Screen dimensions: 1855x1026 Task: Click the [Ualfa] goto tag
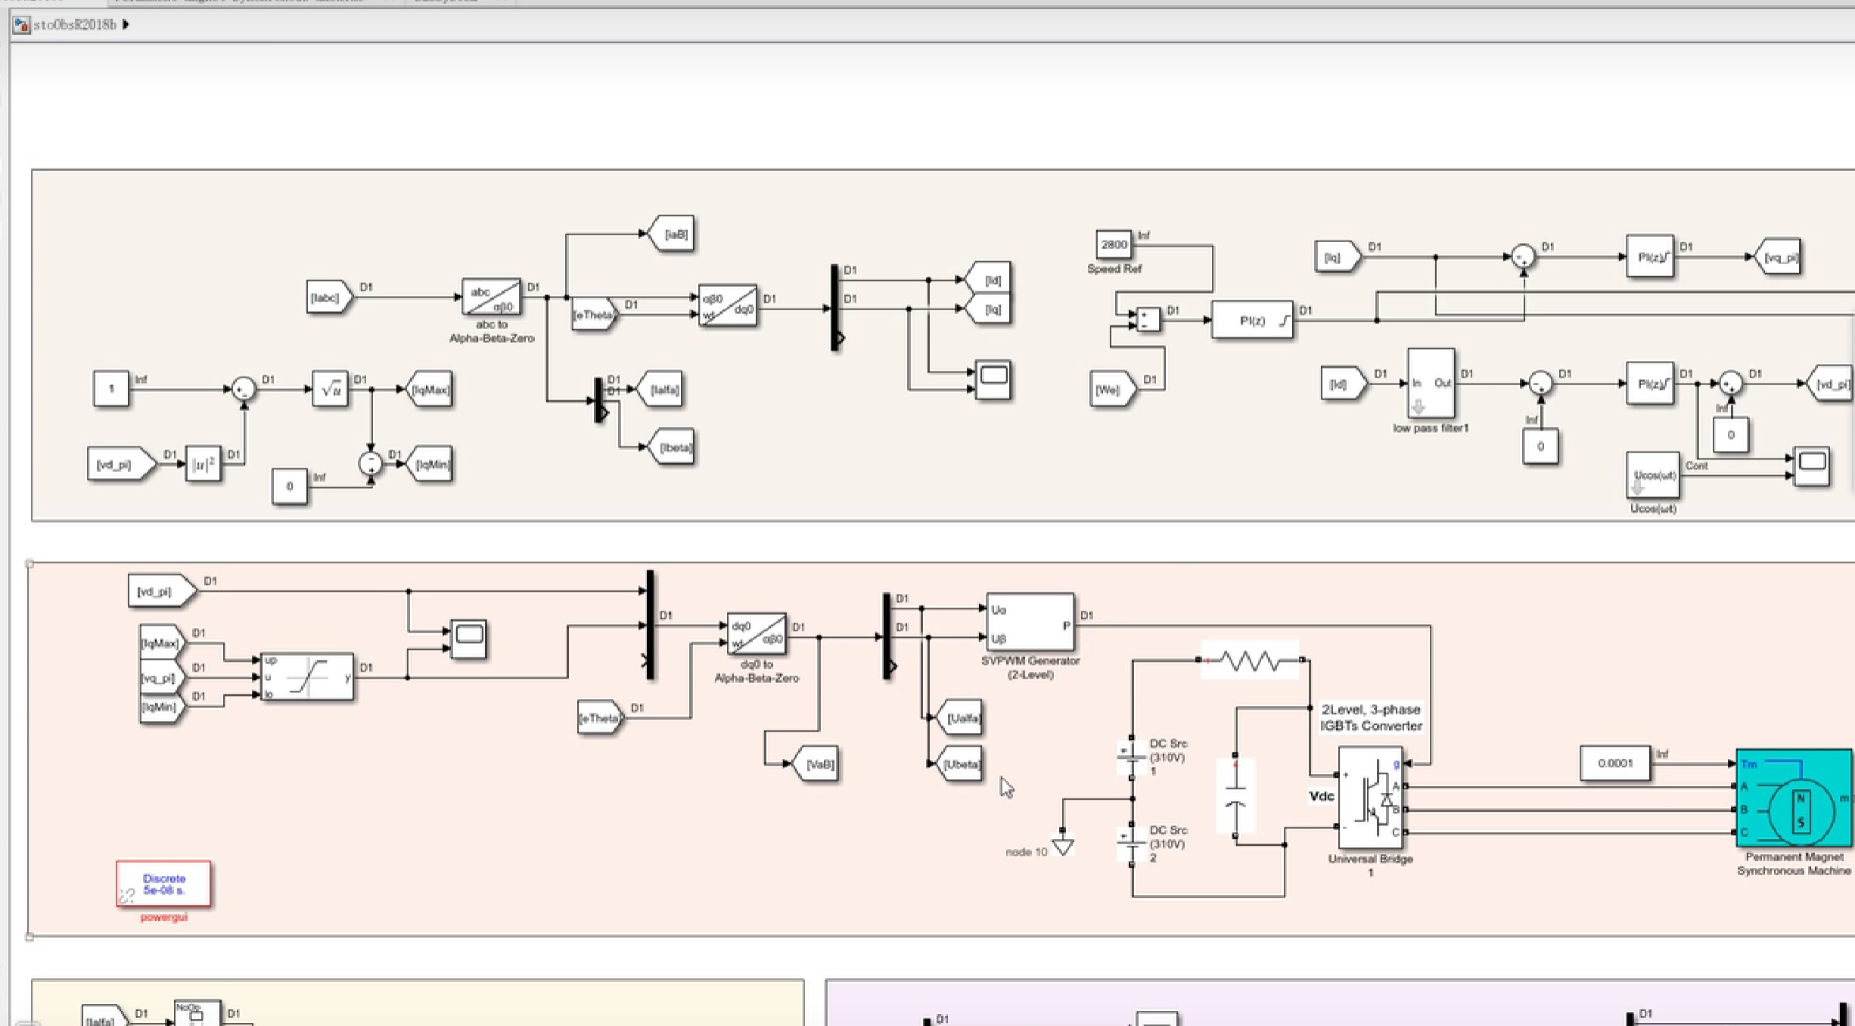point(961,718)
